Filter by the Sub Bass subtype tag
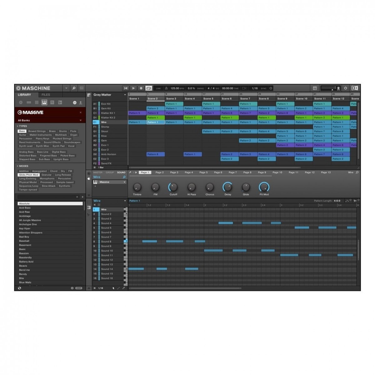This screenshot has width=375, height=375. [44, 159]
